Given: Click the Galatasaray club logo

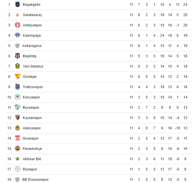Looking at the screenshot, I should pyautogui.click(x=17, y=15).
